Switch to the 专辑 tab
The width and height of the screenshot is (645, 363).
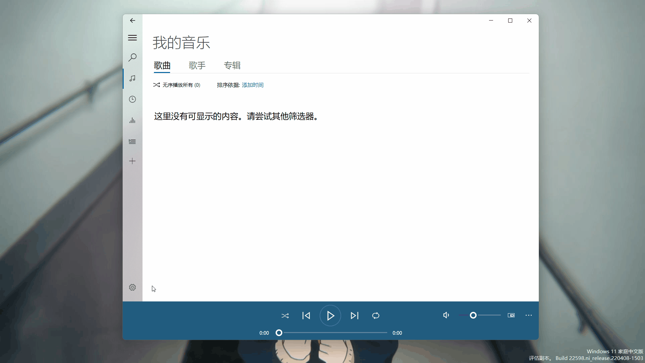(232, 66)
